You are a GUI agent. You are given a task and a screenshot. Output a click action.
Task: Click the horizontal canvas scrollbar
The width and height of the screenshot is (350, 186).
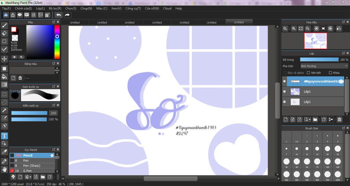tap(171, 178)
